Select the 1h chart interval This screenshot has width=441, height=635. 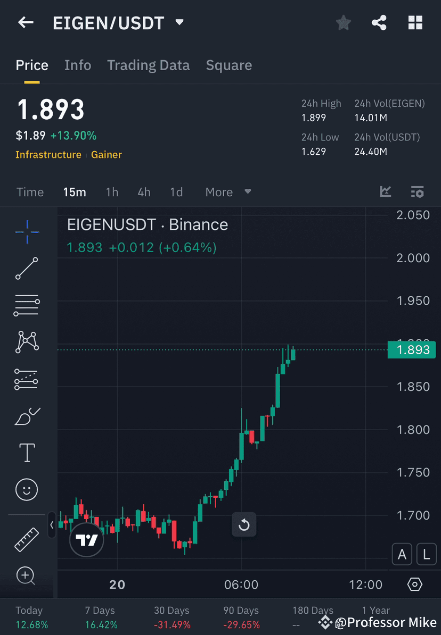click(x=112, y=192)
